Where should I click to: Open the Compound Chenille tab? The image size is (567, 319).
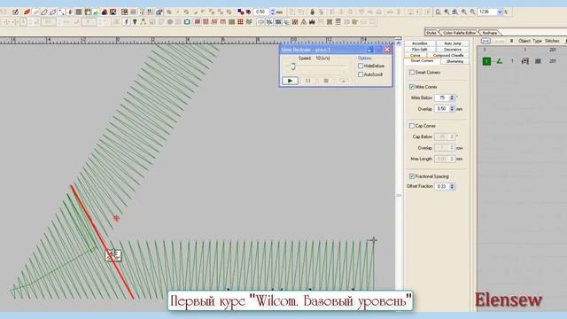click(x=448, y=55)
